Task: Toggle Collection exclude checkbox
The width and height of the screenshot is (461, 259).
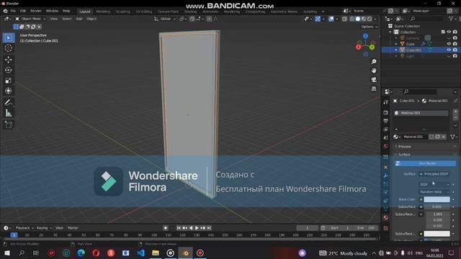Action: pyautogui.click(x=443, y=32)
